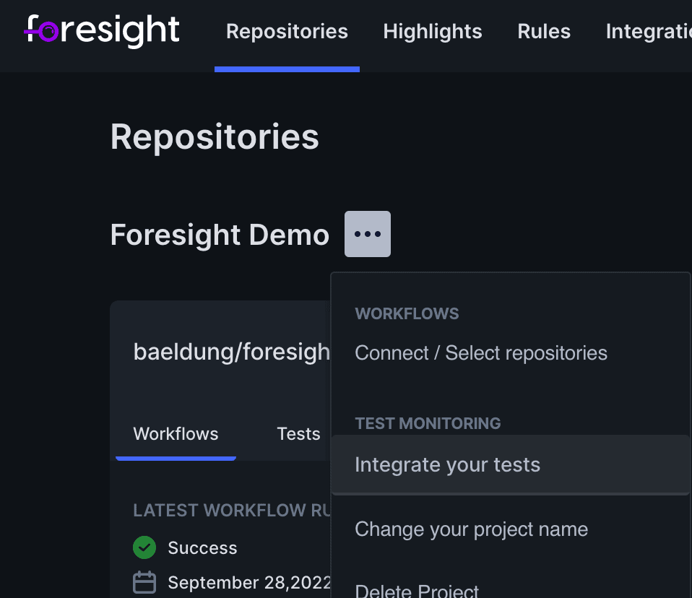Click the TEST MONITORING section header
The width and height of the screenshot is (692, 598).
pyautogui.click(x=428, y=423)
